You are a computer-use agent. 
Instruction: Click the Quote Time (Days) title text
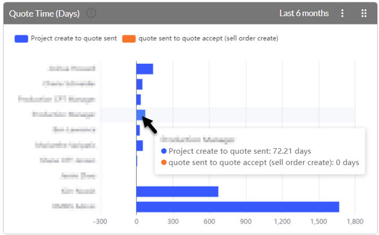[x=44, y=13]
